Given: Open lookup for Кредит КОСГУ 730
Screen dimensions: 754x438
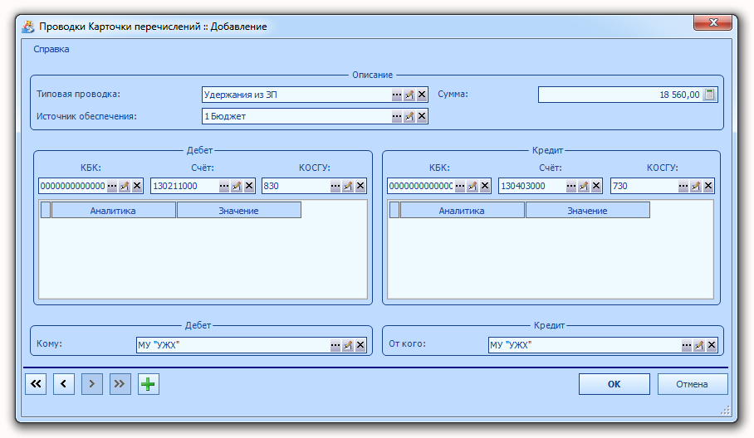Looking at the screenshot, I should [x=683, y=186].
